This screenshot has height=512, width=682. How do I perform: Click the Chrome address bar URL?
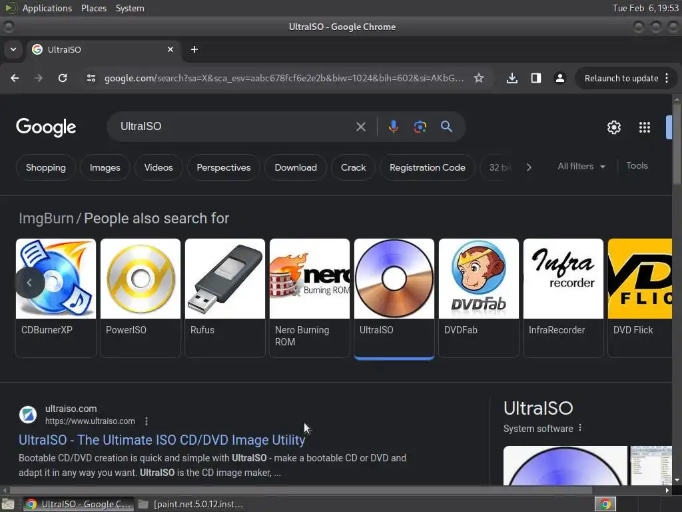pyautogui.click(x=284, y=78)
